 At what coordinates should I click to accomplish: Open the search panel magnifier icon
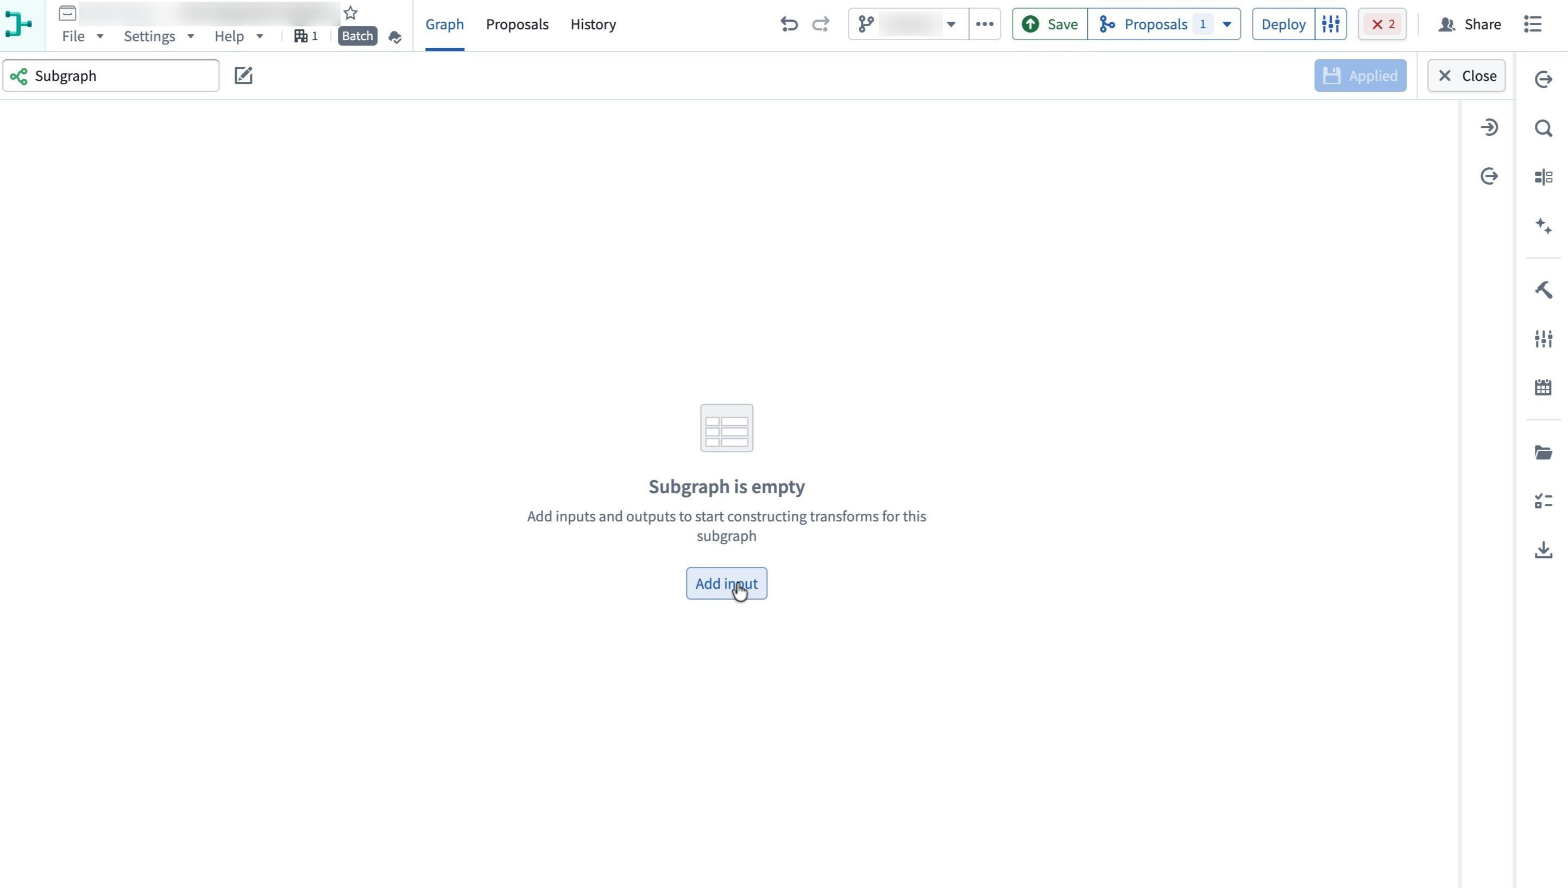click(1543, 129)
